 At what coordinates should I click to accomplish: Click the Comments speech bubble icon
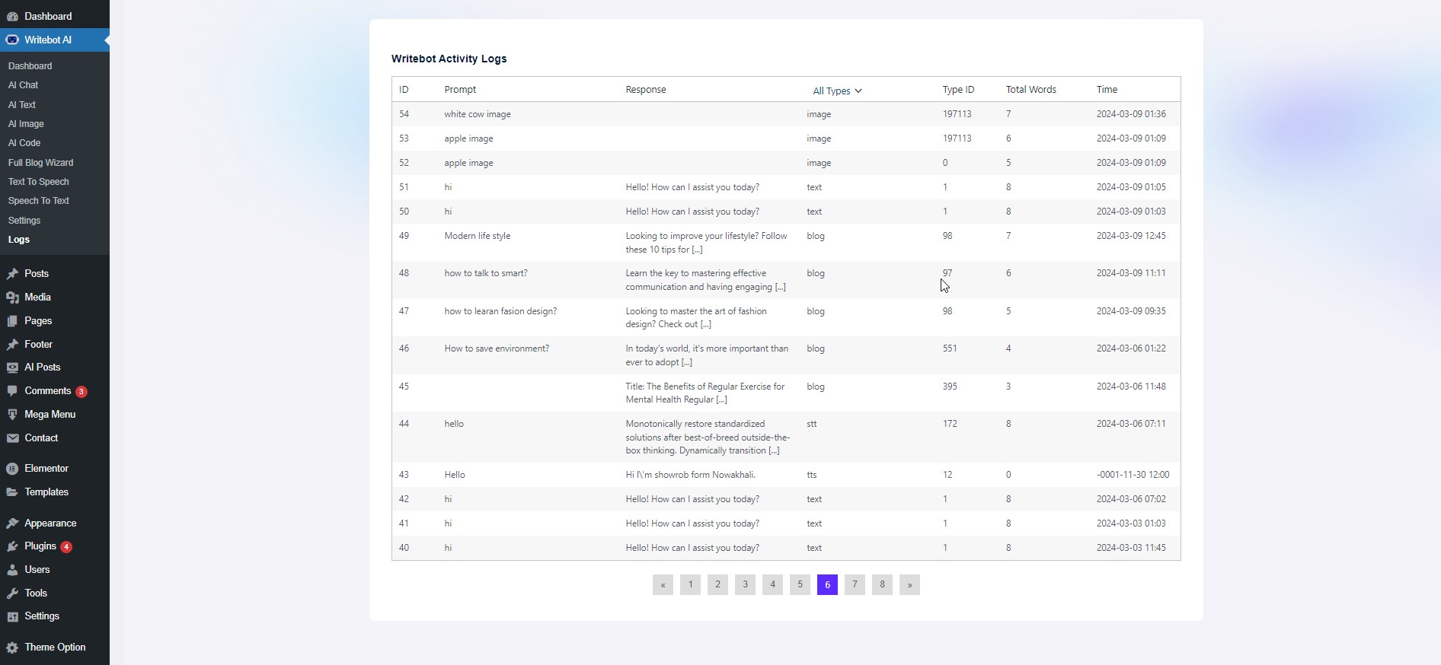pyautogui.click(x=12, y=391)
